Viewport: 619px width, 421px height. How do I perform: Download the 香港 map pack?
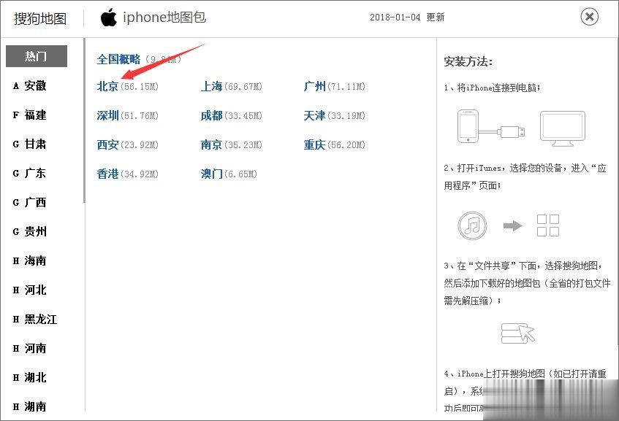(x=107, y=174)
